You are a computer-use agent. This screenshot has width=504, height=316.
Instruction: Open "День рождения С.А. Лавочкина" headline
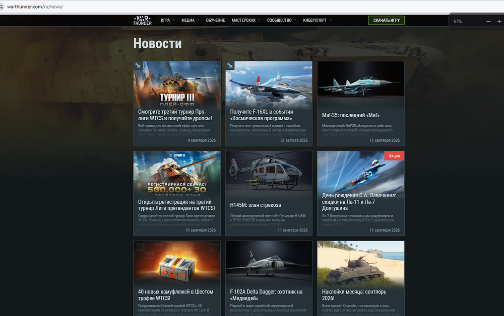(x=359, y=202)
